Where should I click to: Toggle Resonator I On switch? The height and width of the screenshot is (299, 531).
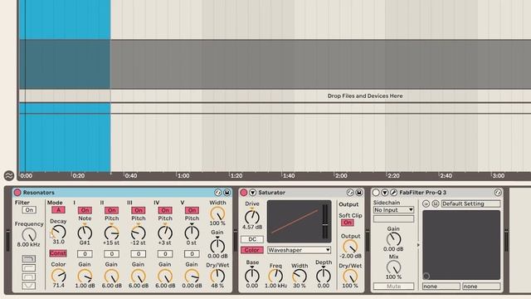(x=85, y=210)
